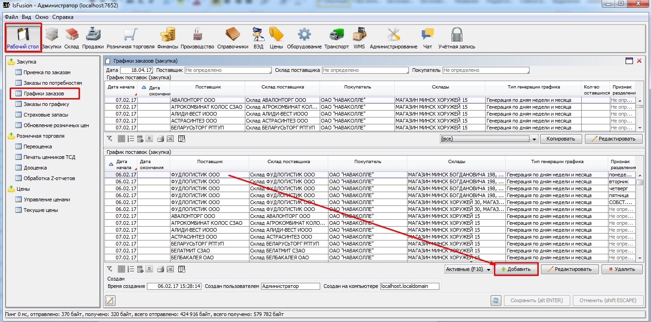Viewport: 651px width, 322px height.
Task: Open the Справка menu
Action: [x=63, y=17]
